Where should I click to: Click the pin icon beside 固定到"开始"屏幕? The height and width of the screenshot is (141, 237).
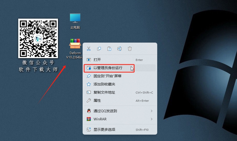click(x=89, y=76)
